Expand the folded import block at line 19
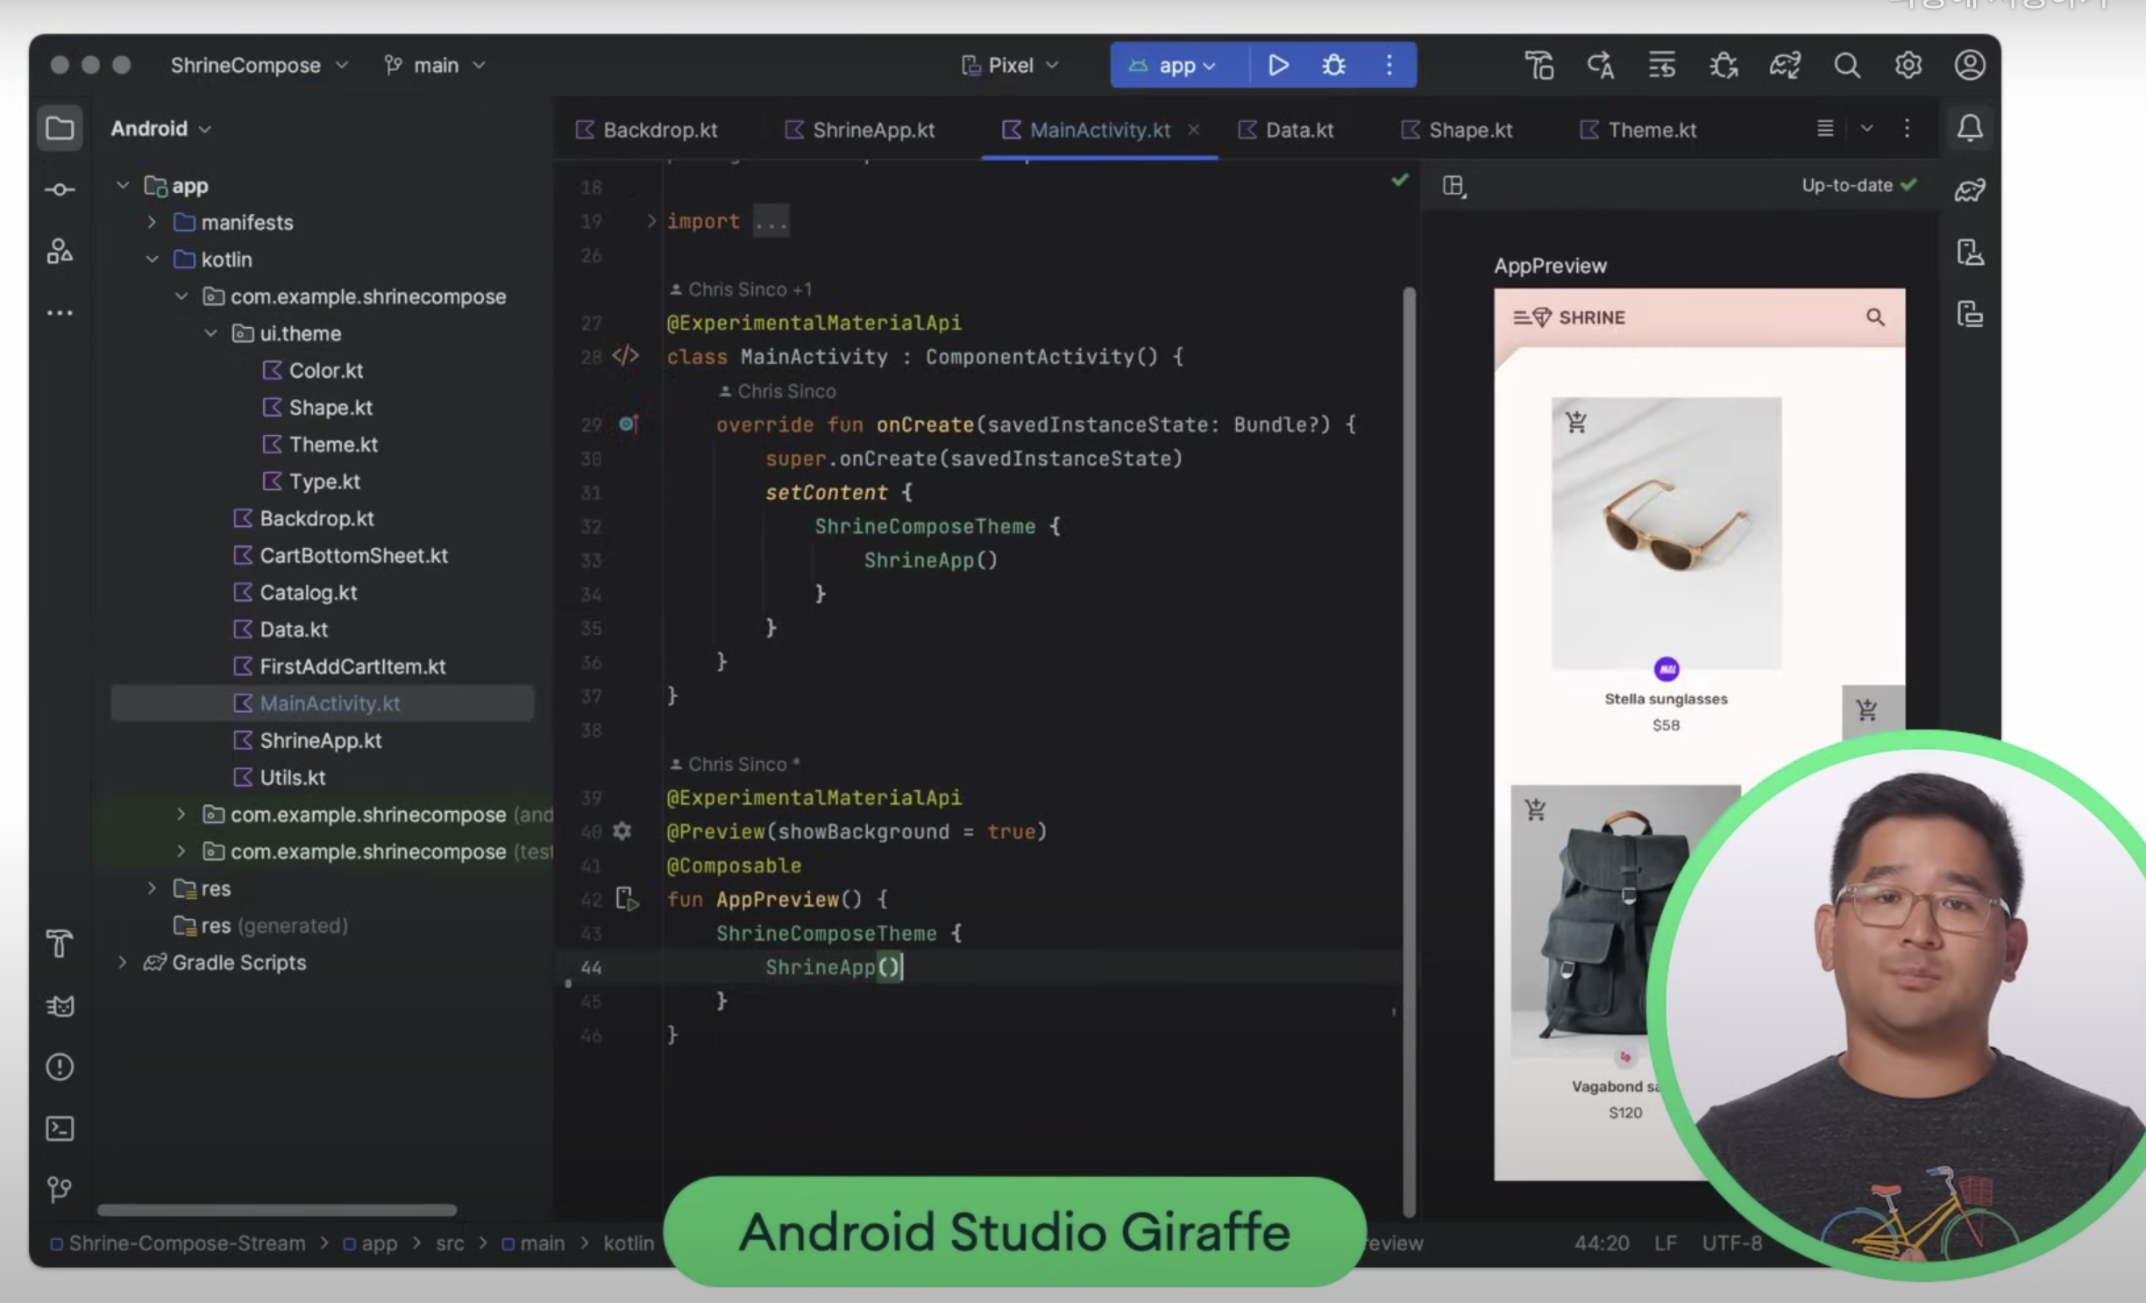The image size is (2146, 1303). tap(651, 221)
